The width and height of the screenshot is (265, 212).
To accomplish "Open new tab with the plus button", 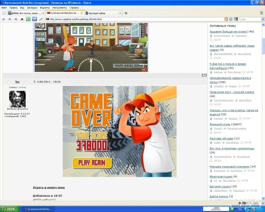I will 126,13.
